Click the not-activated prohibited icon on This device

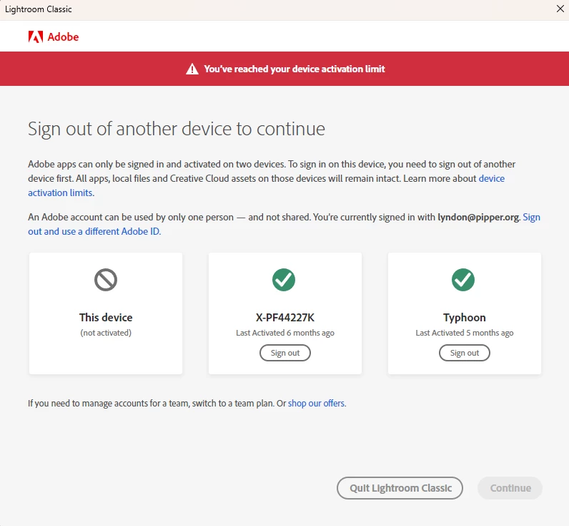[x=106, y=280]
